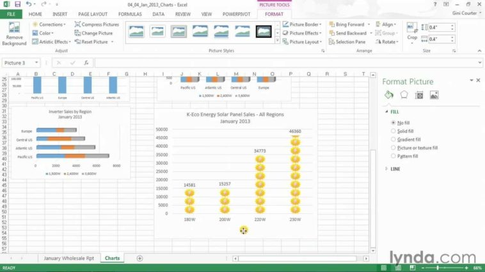Open the Picture Border dropdown
Image resolution: width=485 pixels, height=272 pixels.
[x=304, y=24]
